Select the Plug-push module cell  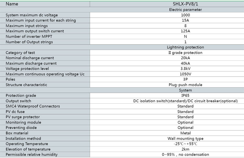click(x=185, y=85)
